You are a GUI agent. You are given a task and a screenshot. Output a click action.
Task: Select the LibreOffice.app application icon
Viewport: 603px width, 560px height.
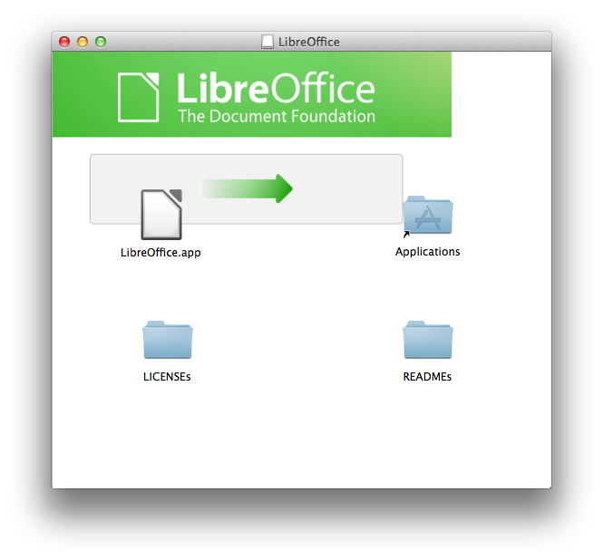[161, 214]
